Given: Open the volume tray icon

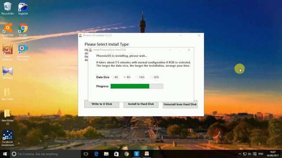Looking at the screenshot, I should pyautogui.click(x=250, y=154).
